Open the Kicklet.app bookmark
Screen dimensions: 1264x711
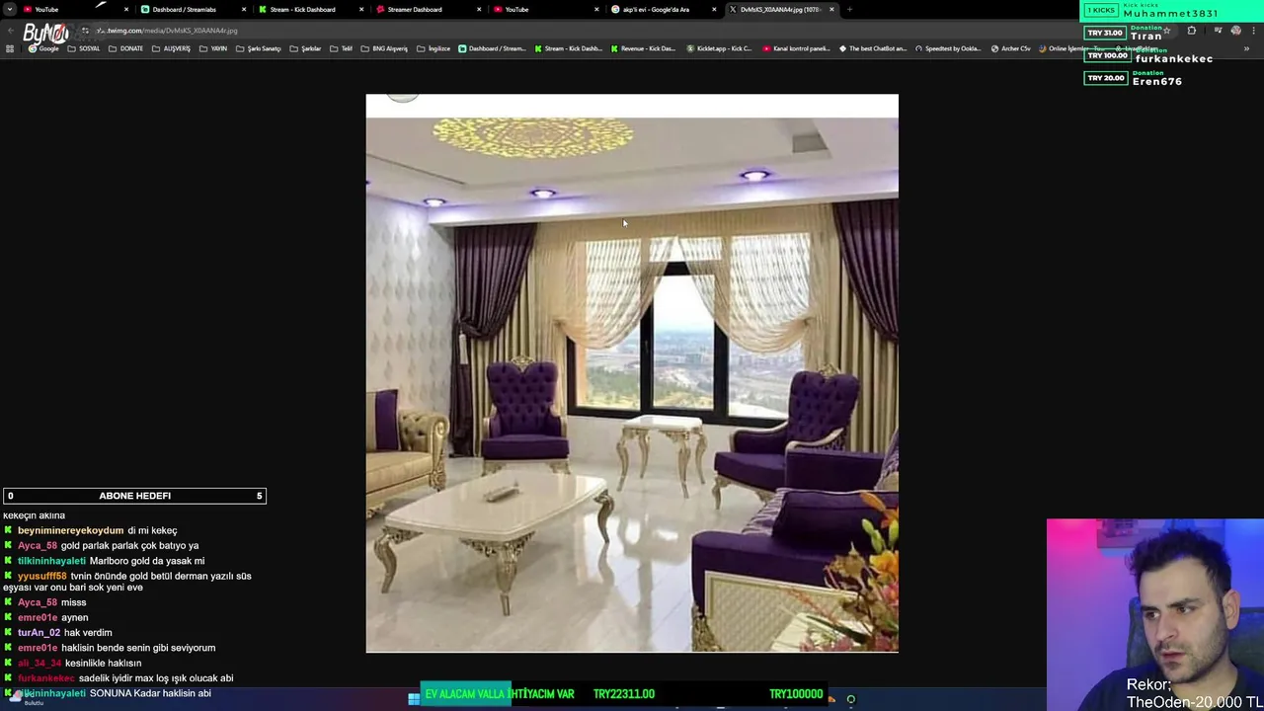(719, 48)
